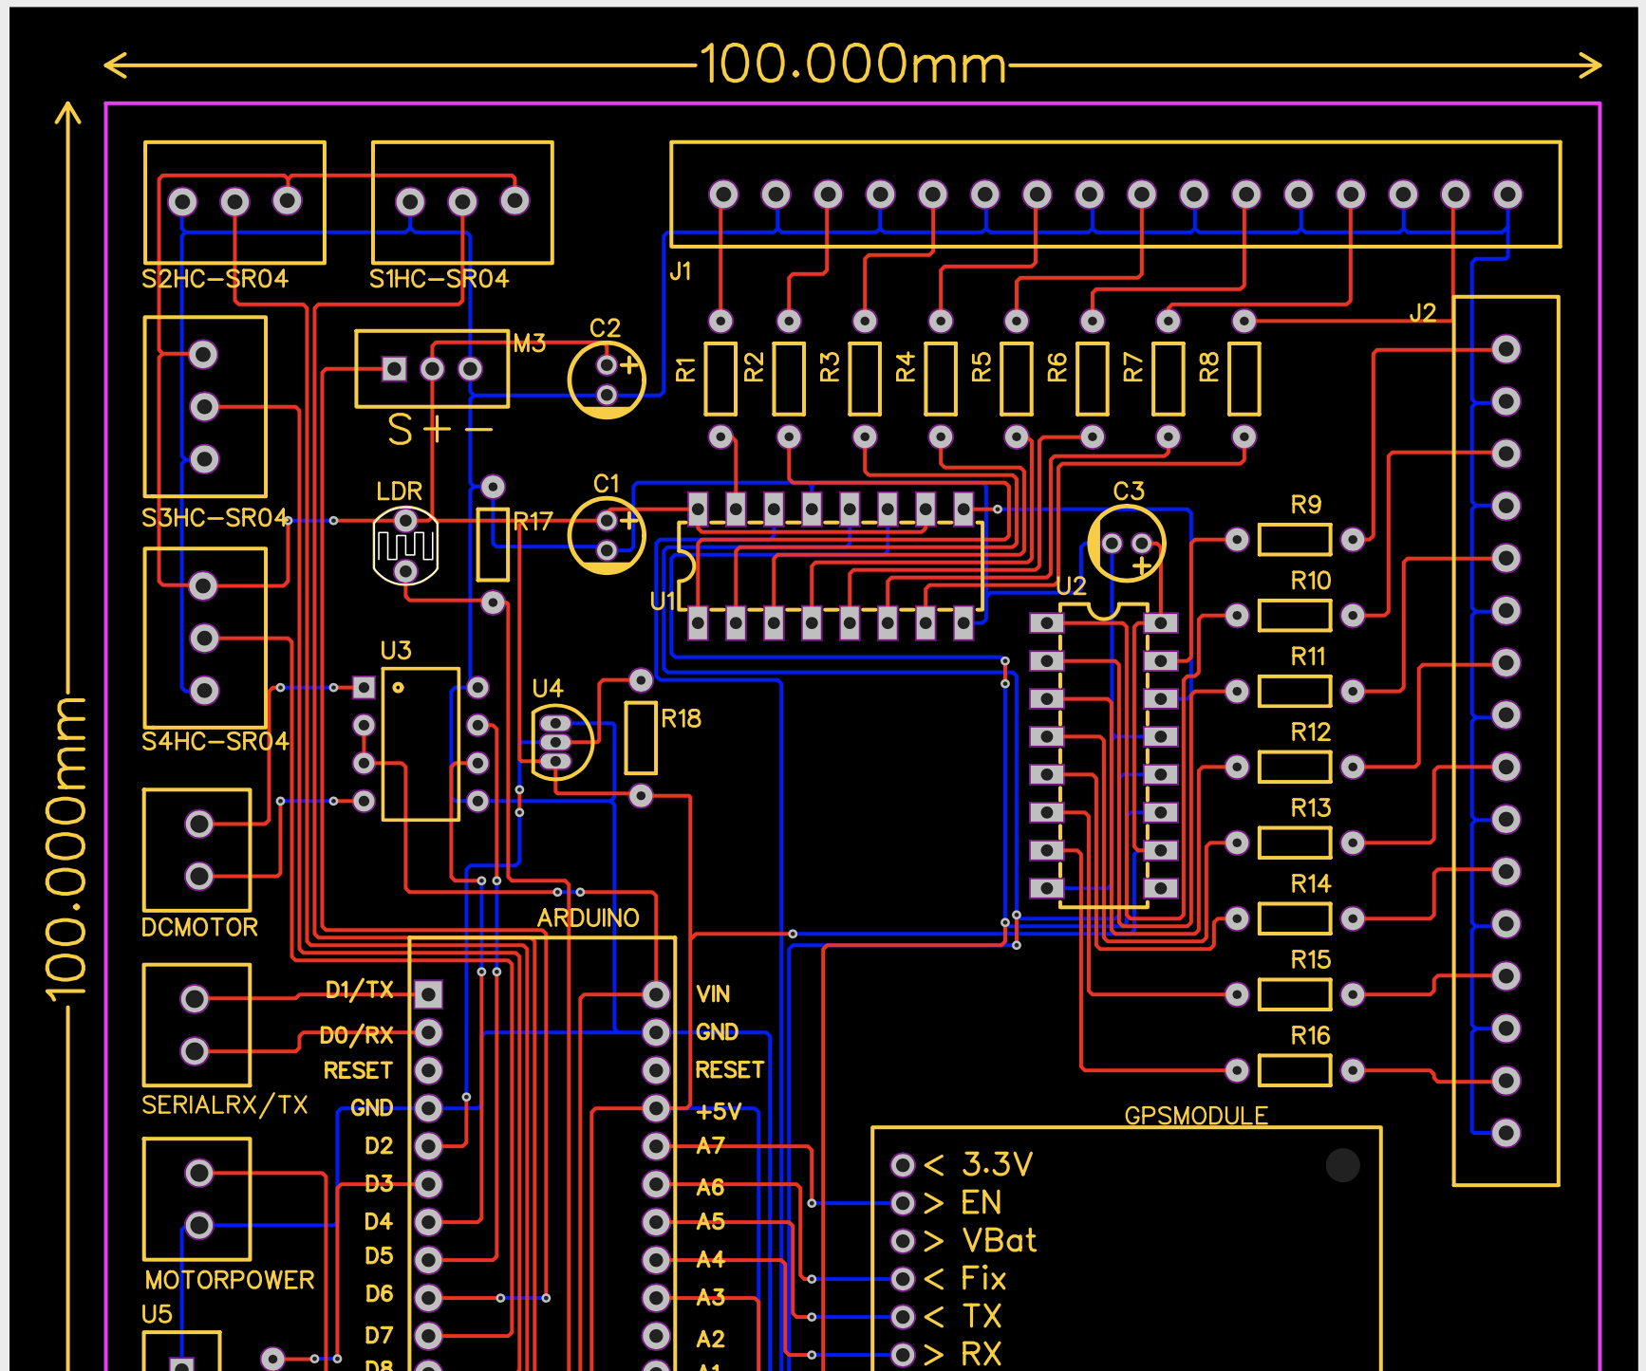Click the D1/TX pin label

[x=359, y=991]
